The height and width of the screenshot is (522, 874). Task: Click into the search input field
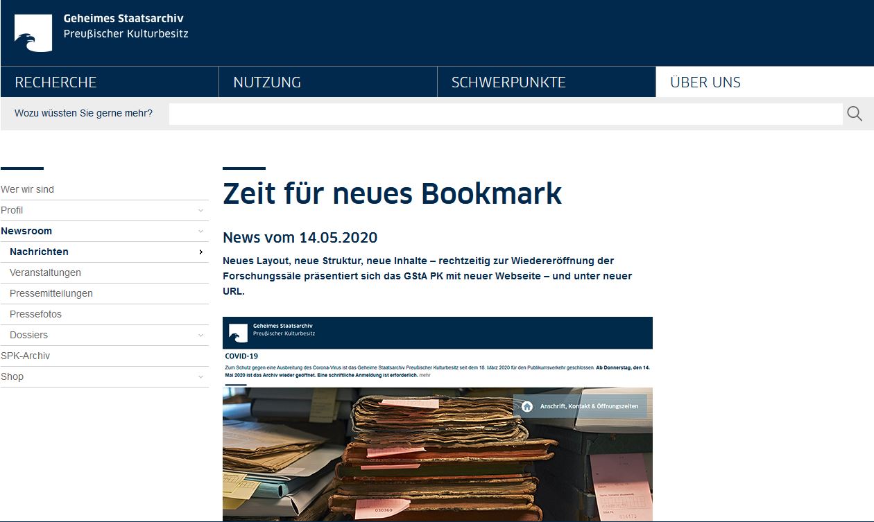[505, 114]
